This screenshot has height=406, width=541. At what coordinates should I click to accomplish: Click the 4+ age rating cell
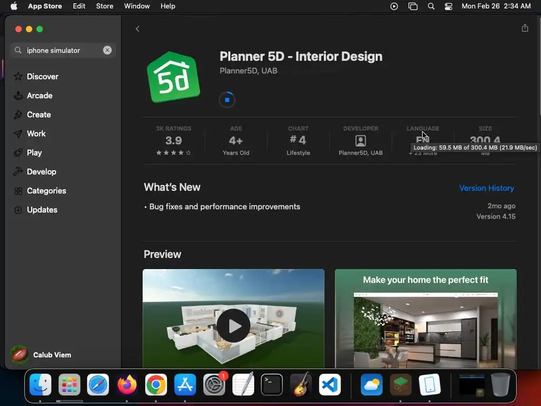pyautogui.click(x=236, y=141)
